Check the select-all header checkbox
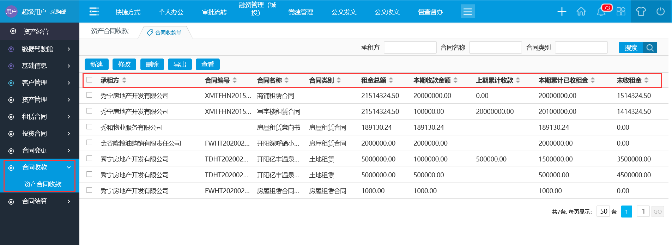The image size is (672, 245). pyautogui.click(x=90, y=80)
